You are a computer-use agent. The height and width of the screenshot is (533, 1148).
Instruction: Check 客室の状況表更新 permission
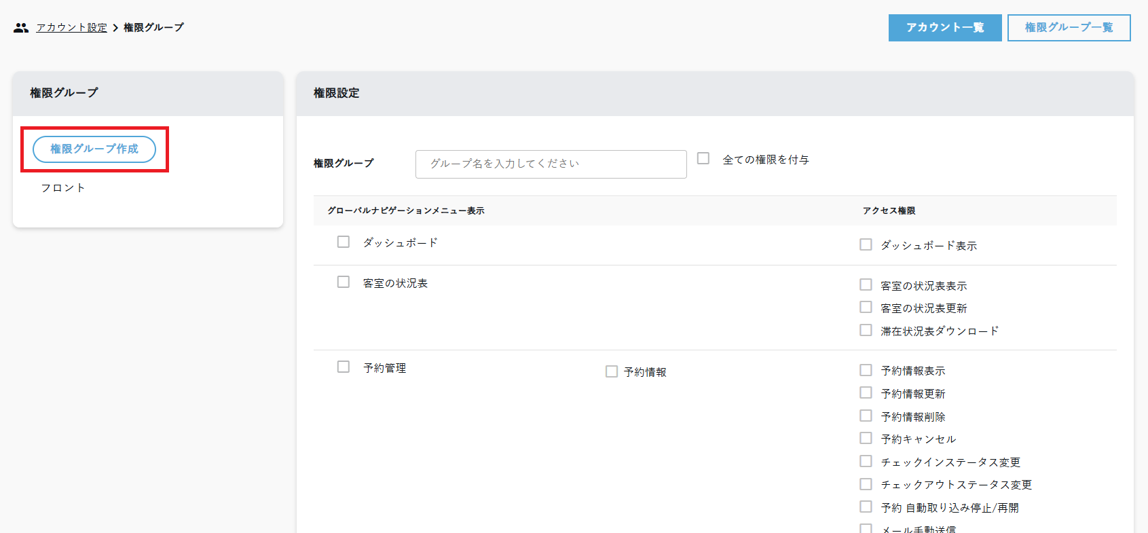tap(866, 307)
